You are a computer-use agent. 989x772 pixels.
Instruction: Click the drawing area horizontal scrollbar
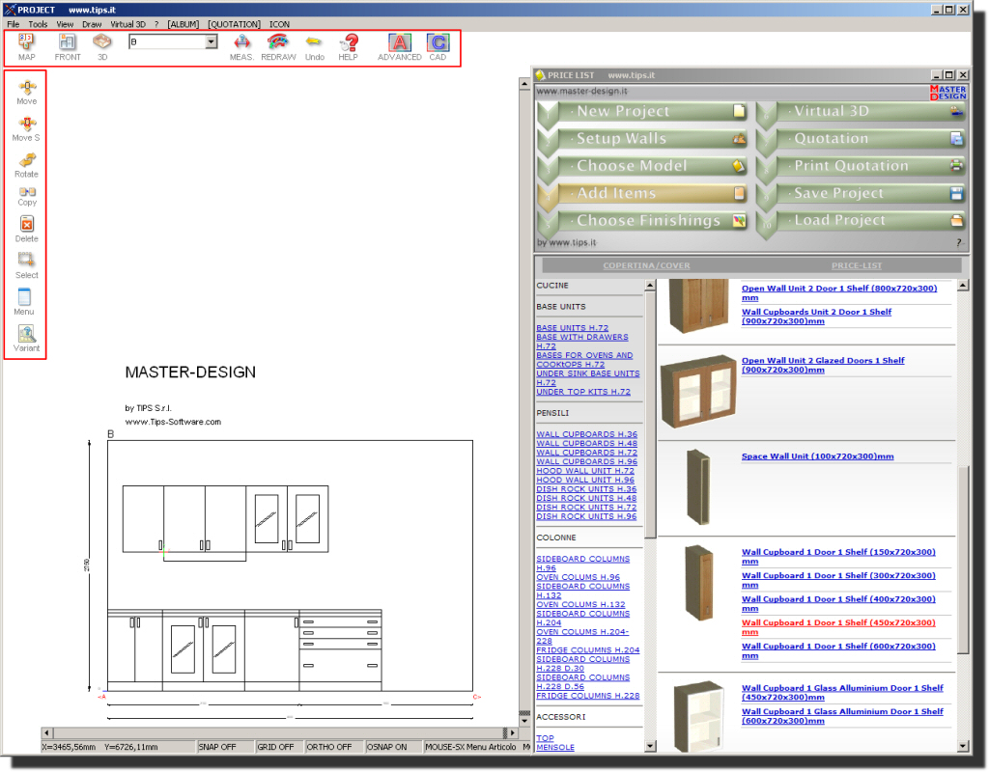[x=279, y=733]
